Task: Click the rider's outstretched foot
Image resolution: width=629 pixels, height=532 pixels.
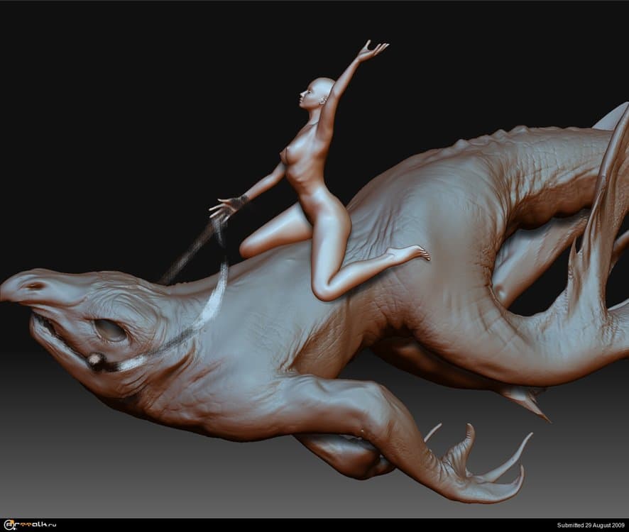Action: (x=410, y=253)
